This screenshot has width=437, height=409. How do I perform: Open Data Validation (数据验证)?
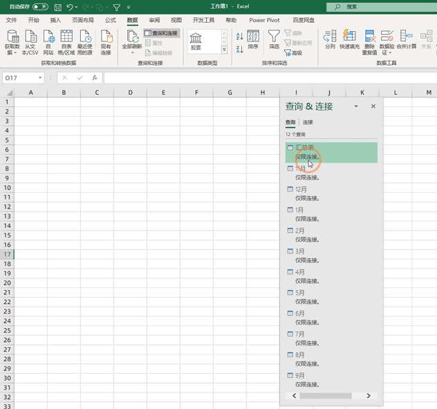[x=387, y=42]
